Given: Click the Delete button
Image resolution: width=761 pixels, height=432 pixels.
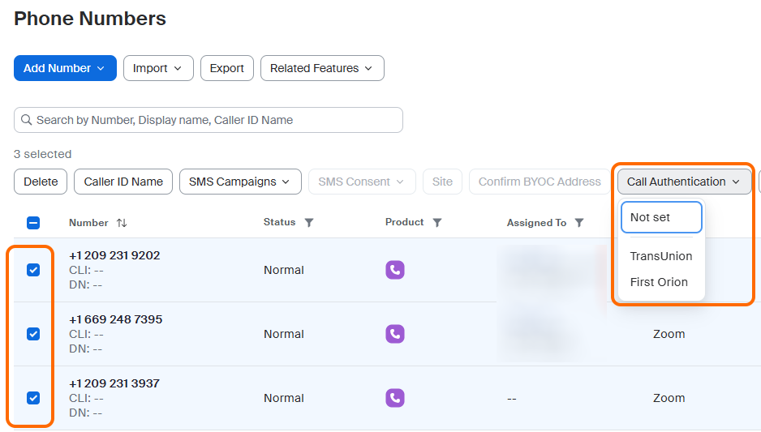Looking at the screenshot, I should 41,182.
